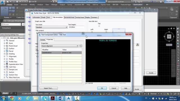
Task: Click the Import Text... button
Action: (49, 88)
